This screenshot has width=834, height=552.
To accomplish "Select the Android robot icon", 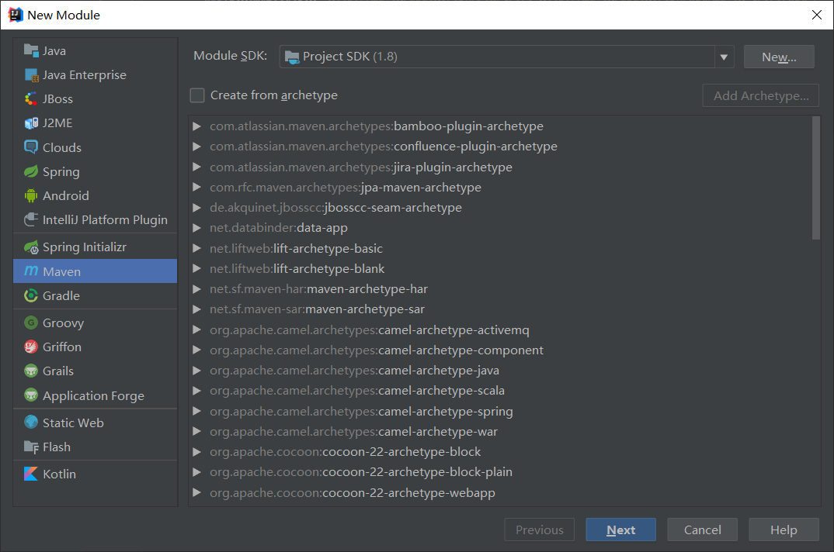I will 31,196.
